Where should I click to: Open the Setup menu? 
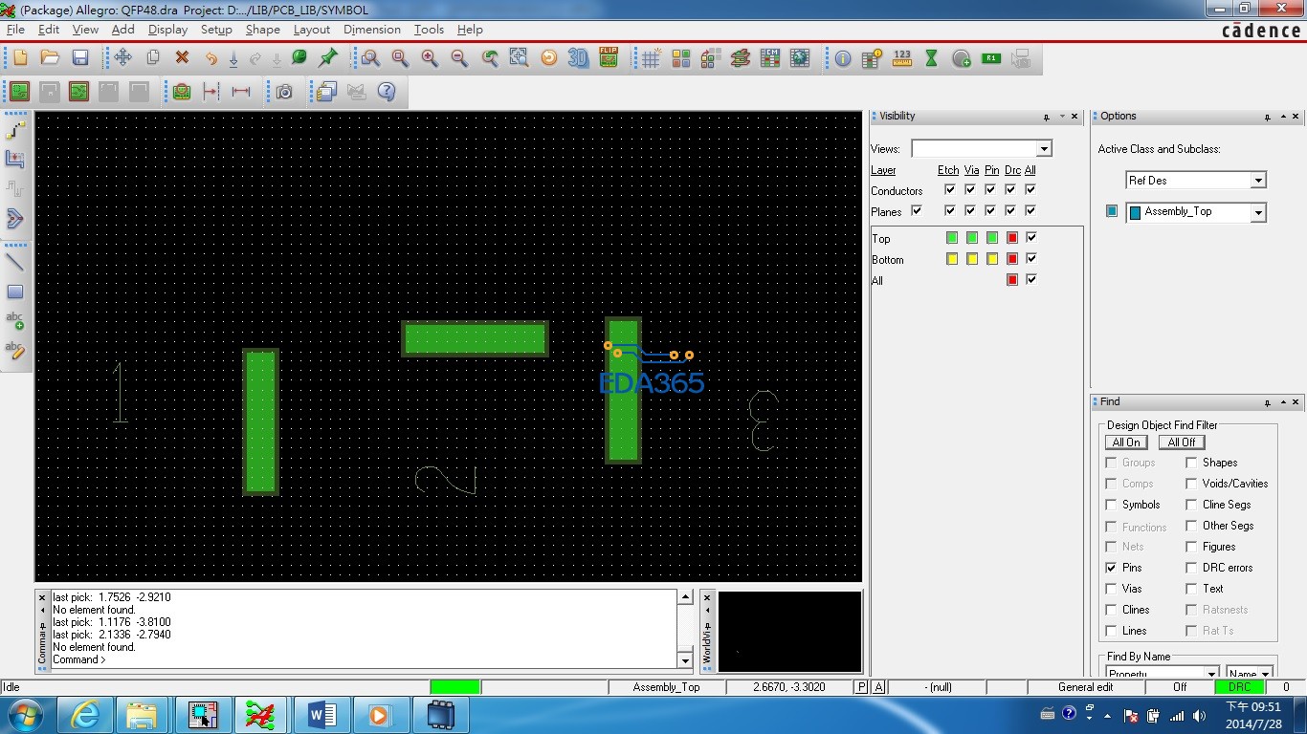pyautogui.click(x=216, y=30)
